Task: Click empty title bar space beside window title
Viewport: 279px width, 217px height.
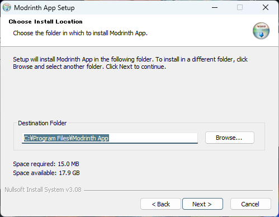Action: (141, 8)
